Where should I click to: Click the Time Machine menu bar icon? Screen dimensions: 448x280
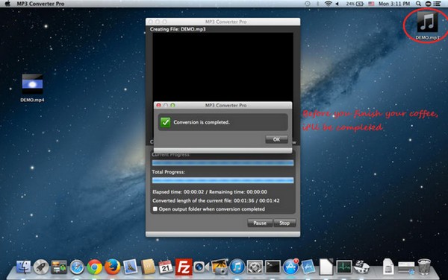coord(308,4)
